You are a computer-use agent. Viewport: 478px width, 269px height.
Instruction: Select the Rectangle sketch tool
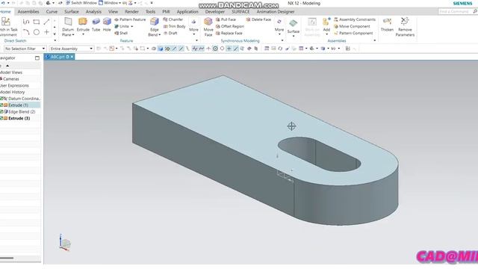coord(37,22)
